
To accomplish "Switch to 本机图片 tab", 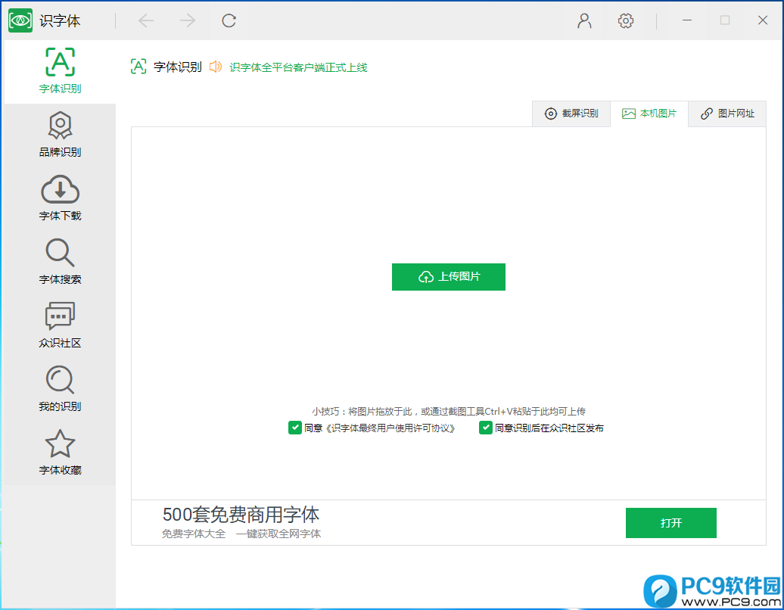I will [x=649, y=114].
